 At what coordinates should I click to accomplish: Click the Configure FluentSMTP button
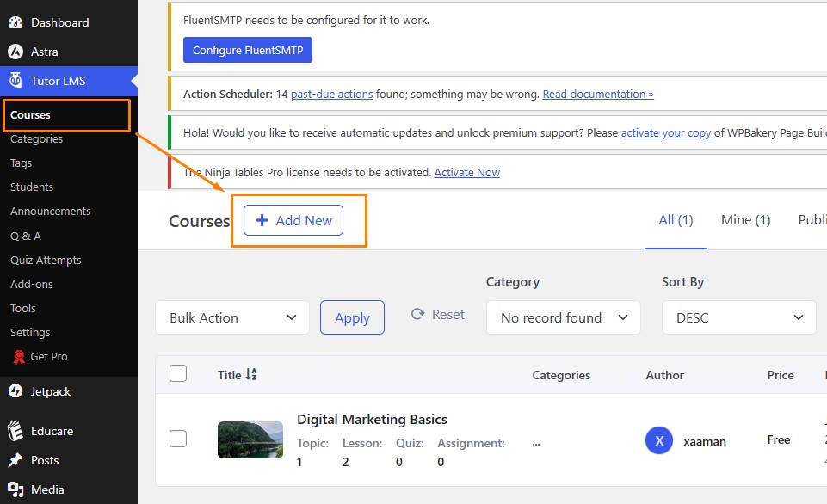pos(248,50)
